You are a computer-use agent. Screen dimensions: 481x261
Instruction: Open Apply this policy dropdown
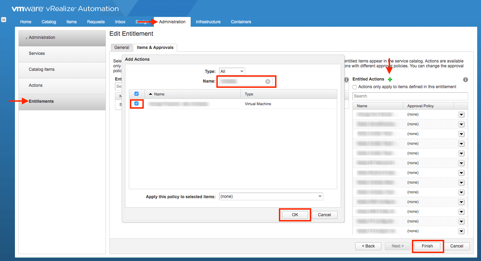[x=271, y=196]
